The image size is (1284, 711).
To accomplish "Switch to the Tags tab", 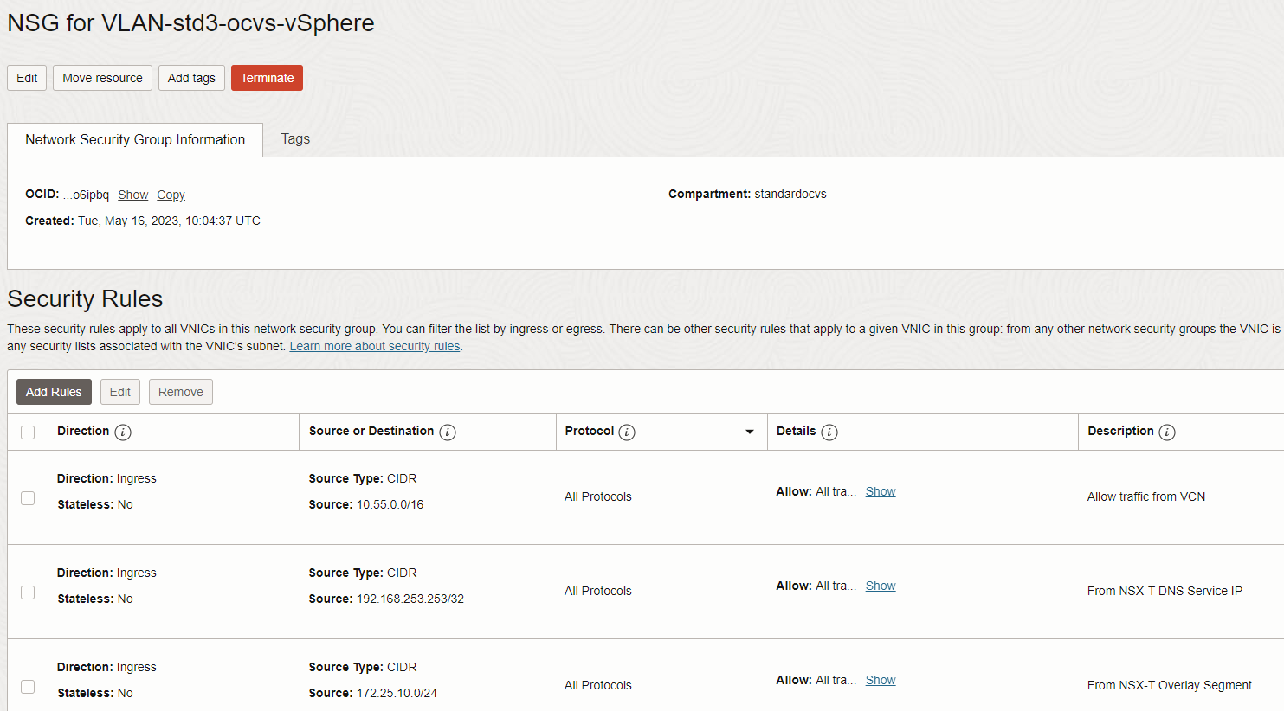I will [x=295, y=138].
